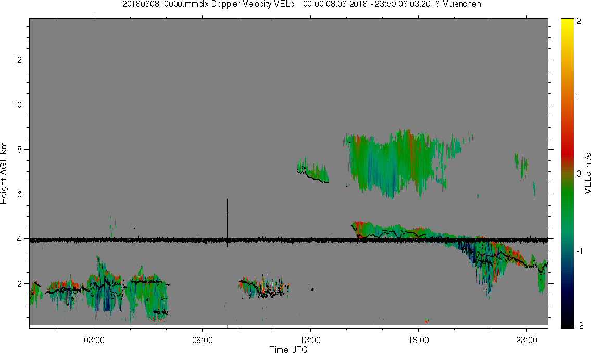
Task: Click the vertical black spike near 09:00
Action: 227,223
